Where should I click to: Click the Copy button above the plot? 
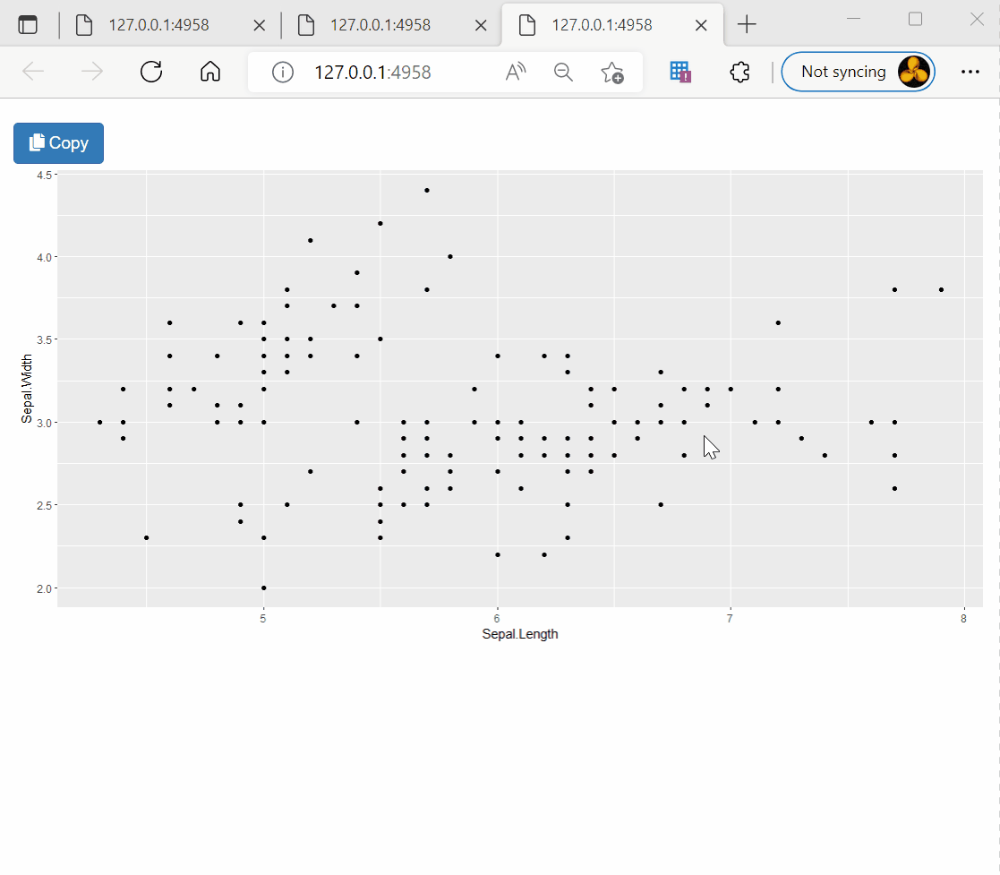(x=58, y=142)
